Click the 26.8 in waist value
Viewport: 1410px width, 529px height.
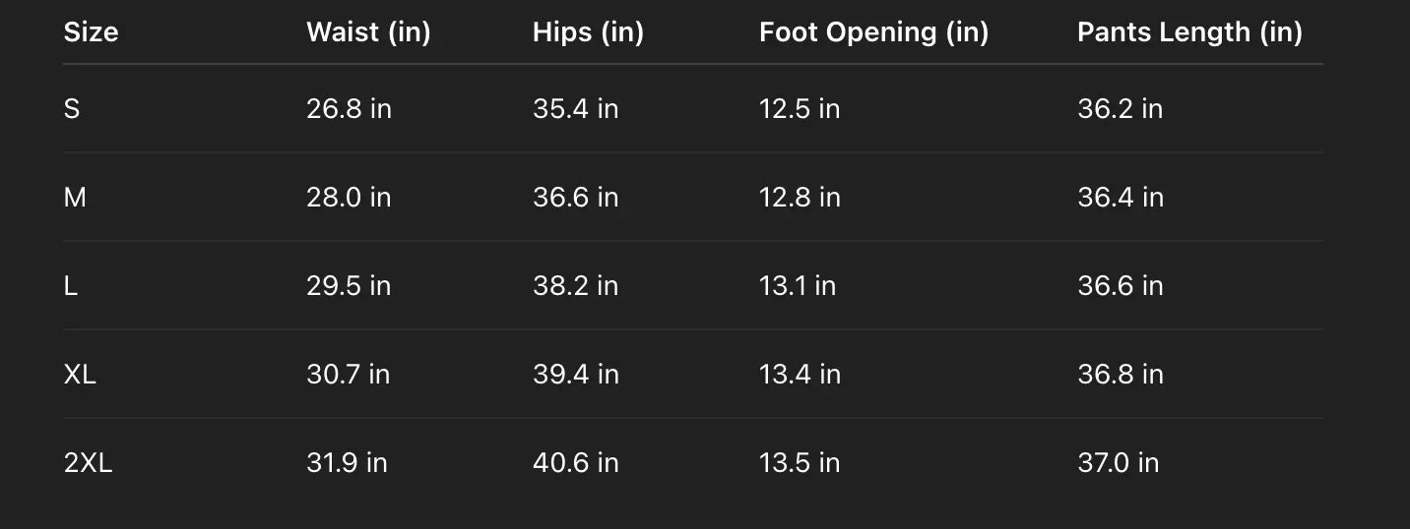(349, 108)
